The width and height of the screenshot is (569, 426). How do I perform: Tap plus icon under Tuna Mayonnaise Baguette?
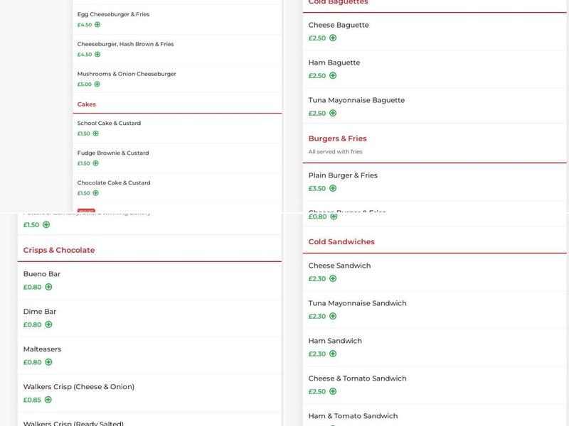pos(333,114)
